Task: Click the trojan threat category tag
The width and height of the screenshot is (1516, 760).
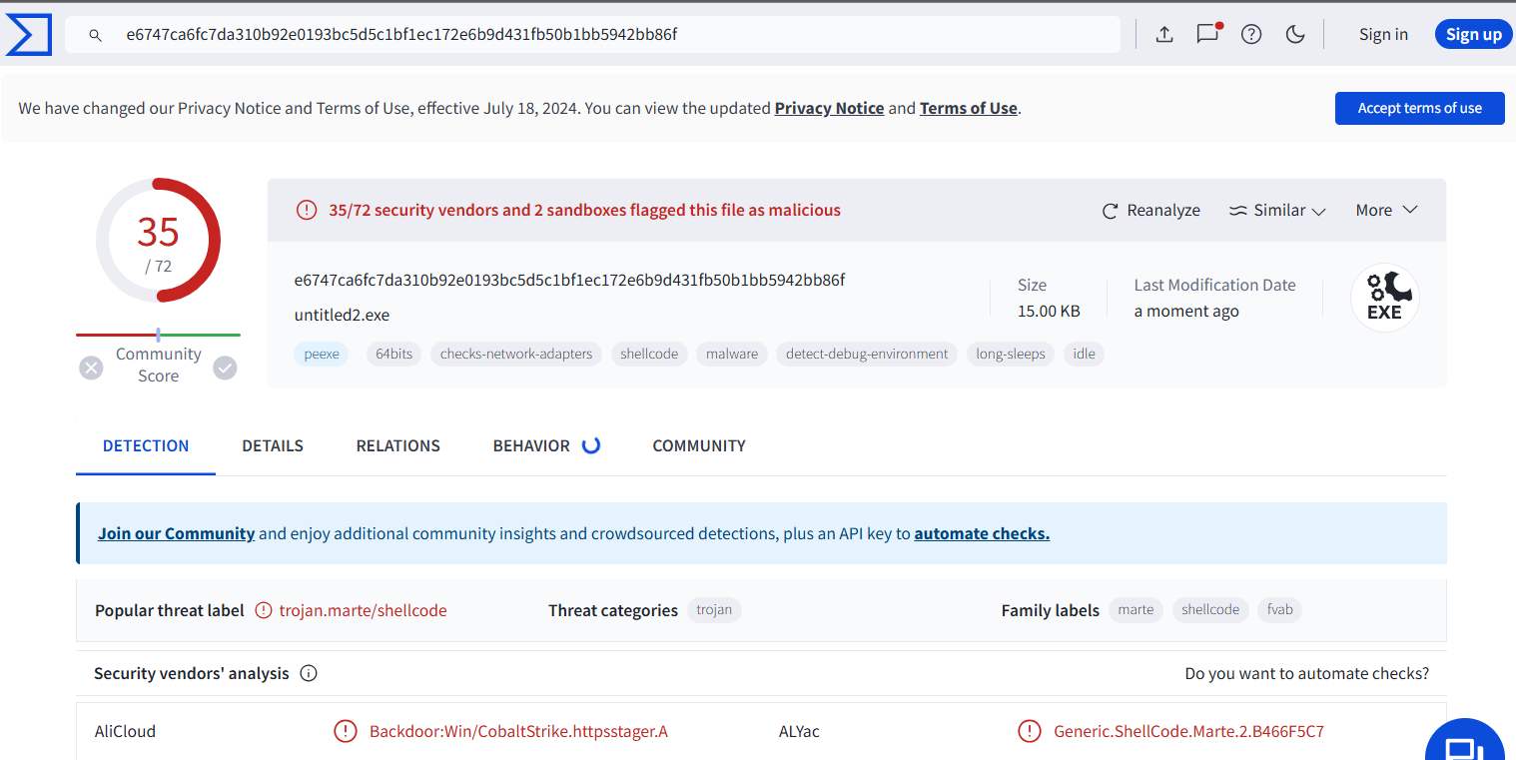Action: [714, 610]
